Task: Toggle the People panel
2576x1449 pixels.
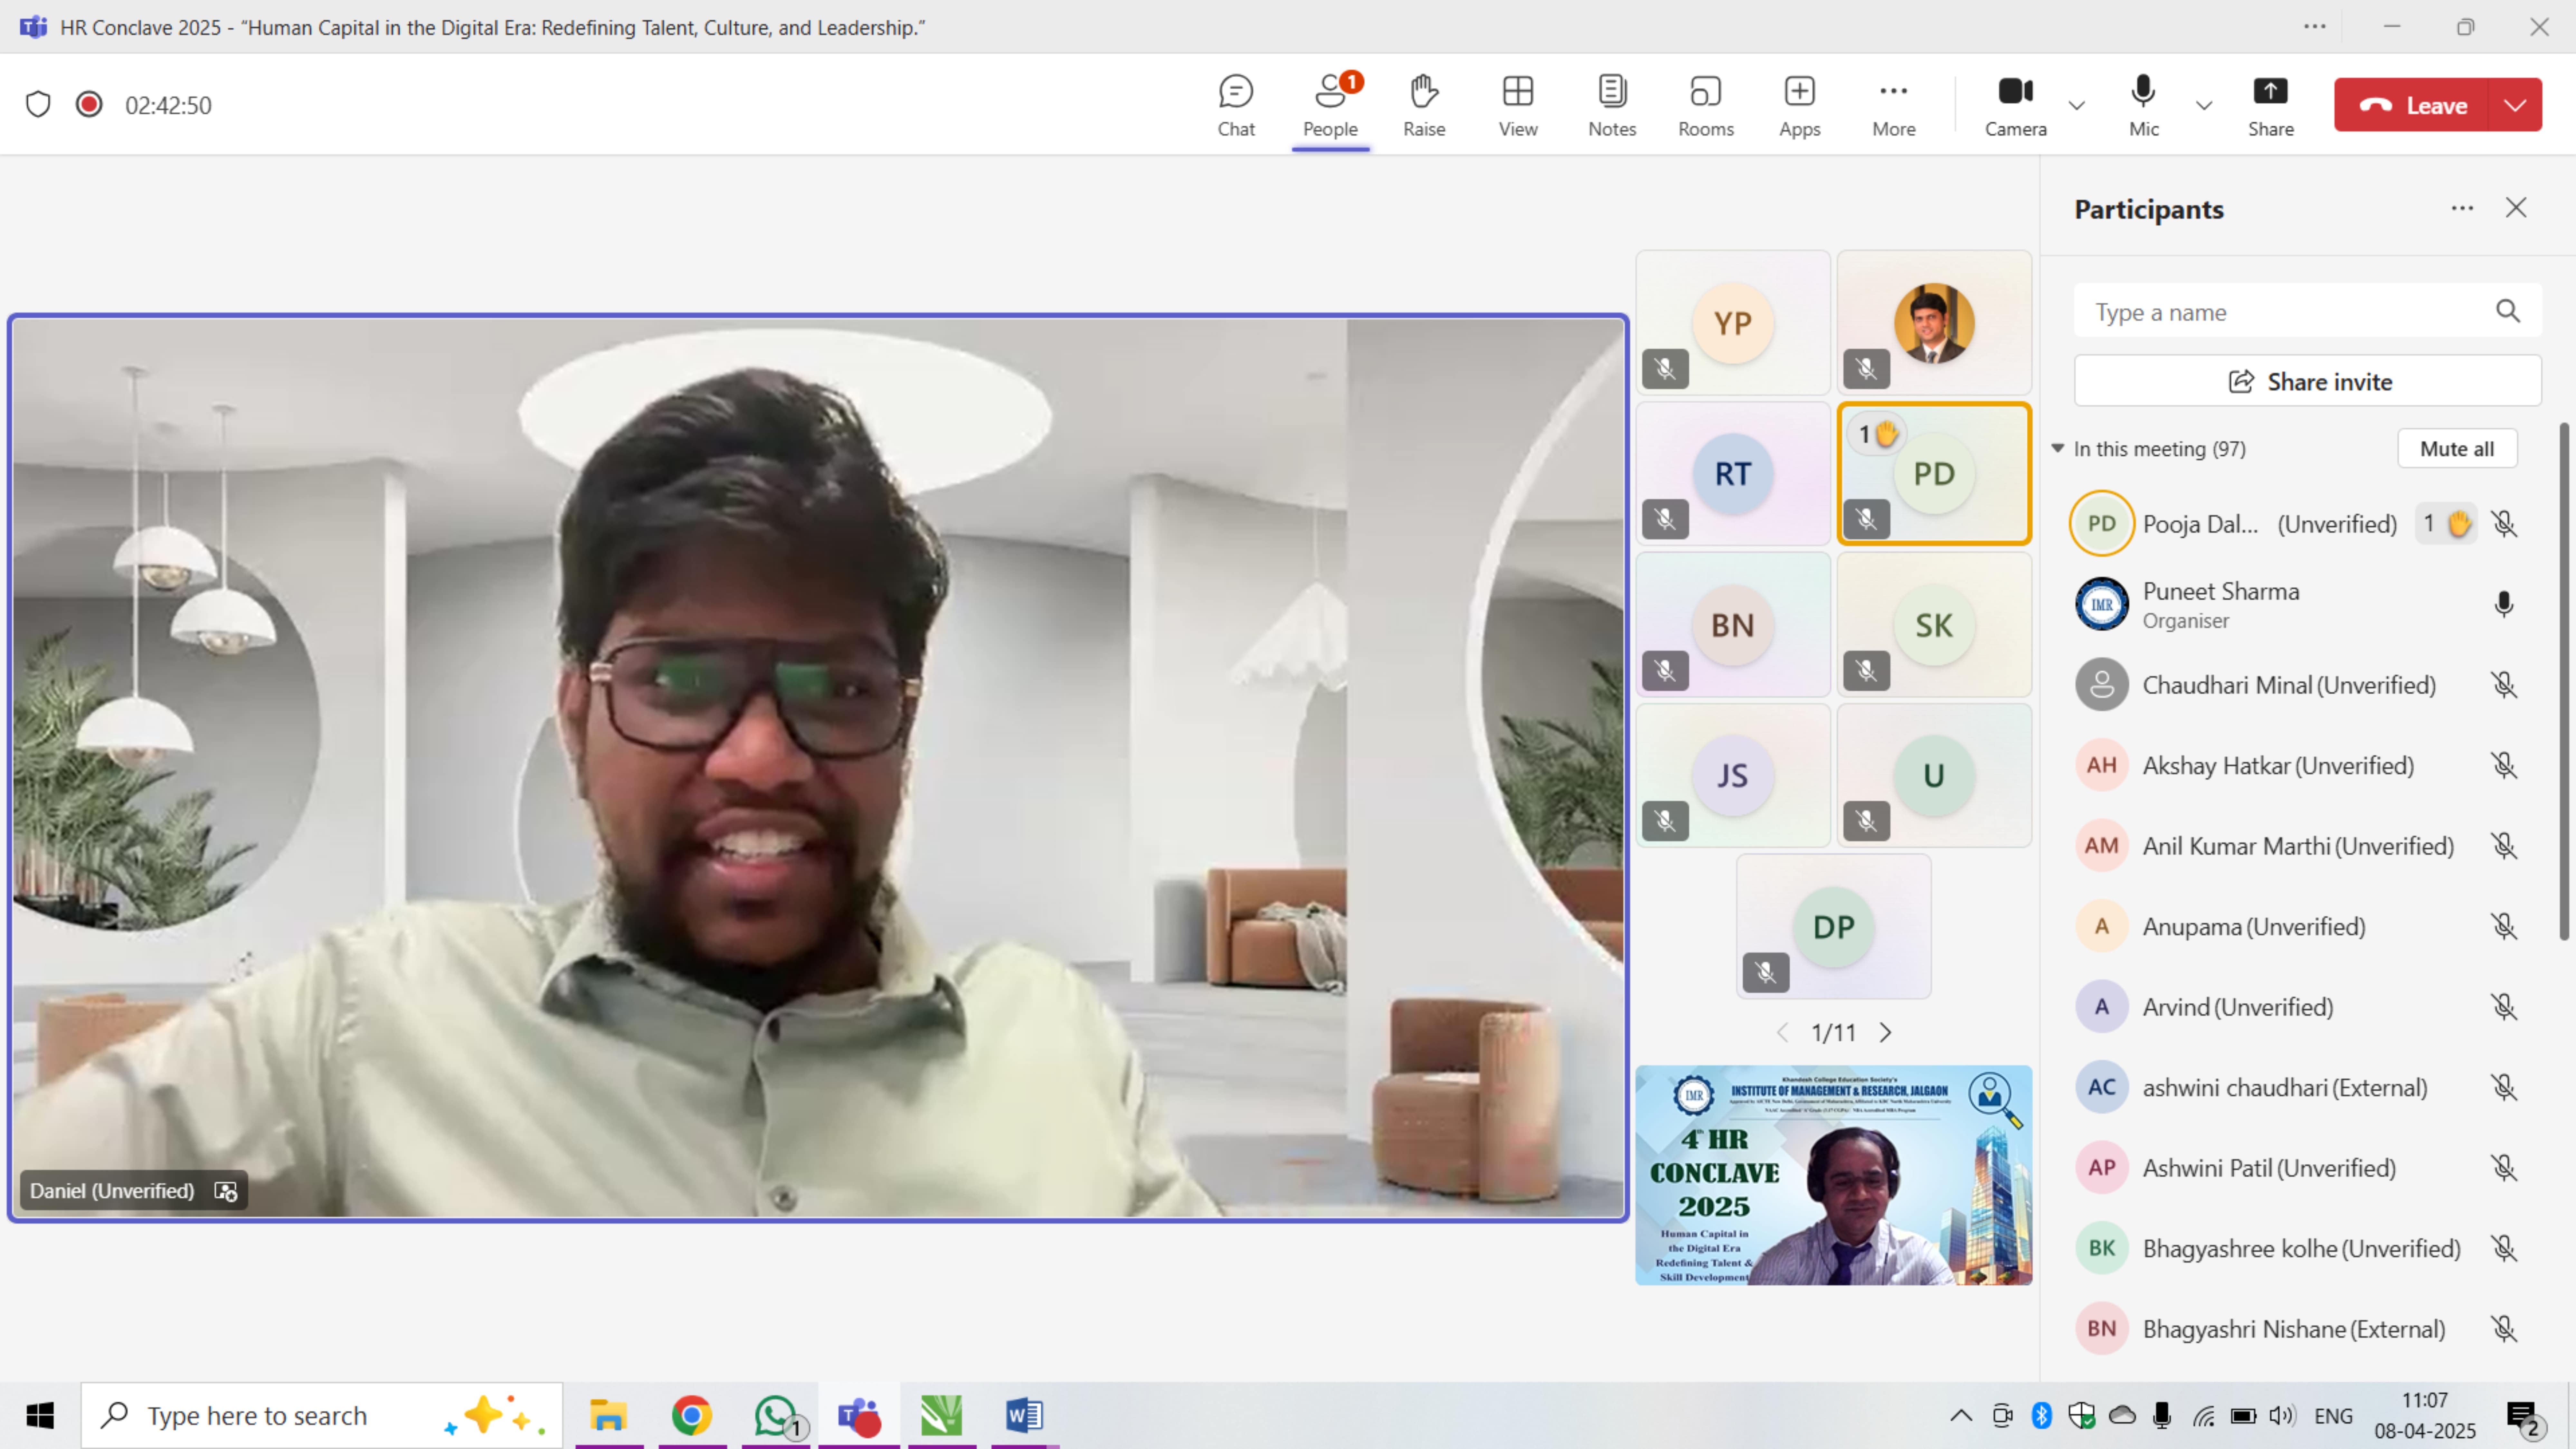Action: click(x=1330, y=105)
